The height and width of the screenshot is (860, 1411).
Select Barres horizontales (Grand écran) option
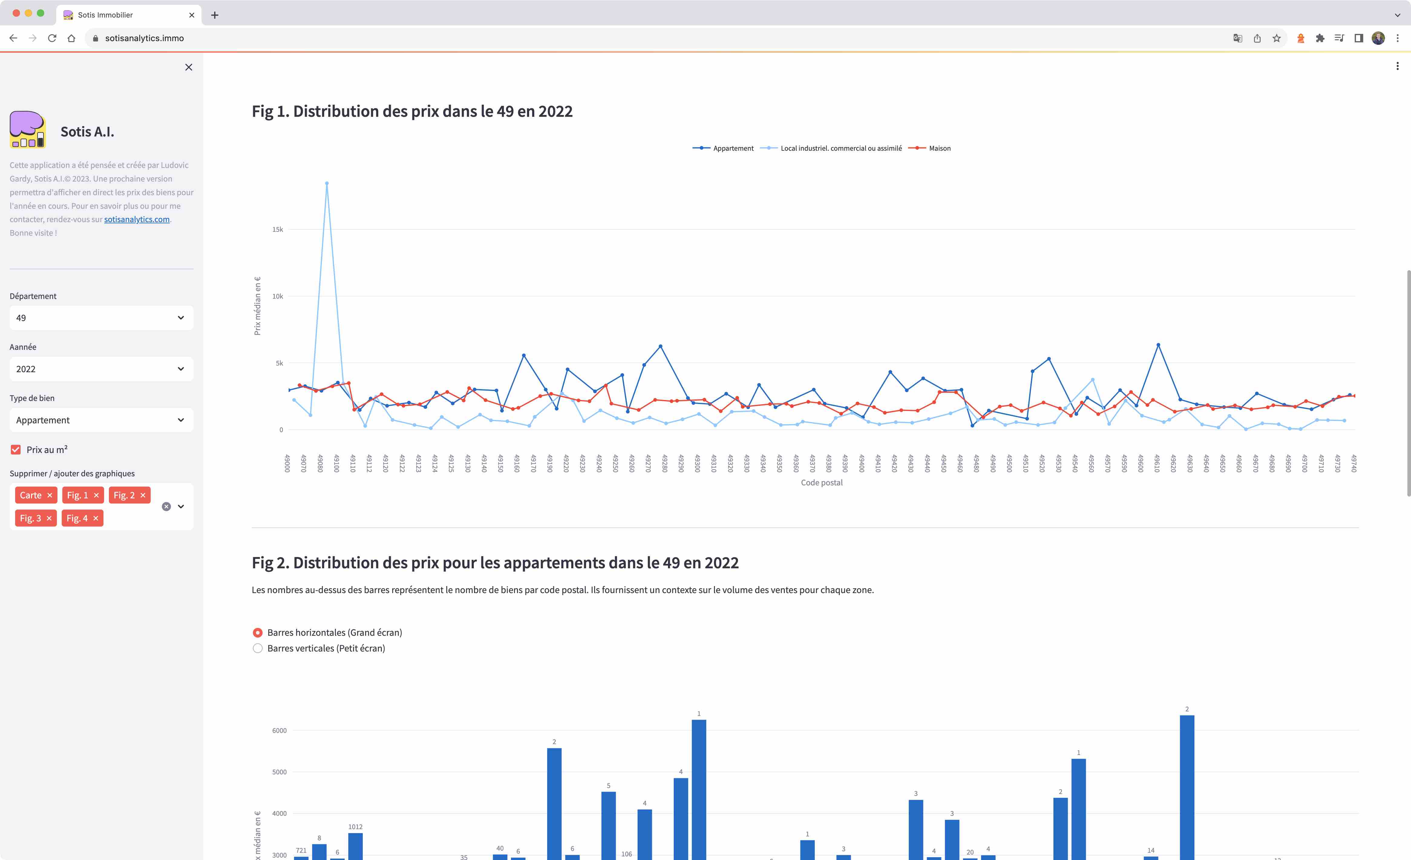click(258, 632)
